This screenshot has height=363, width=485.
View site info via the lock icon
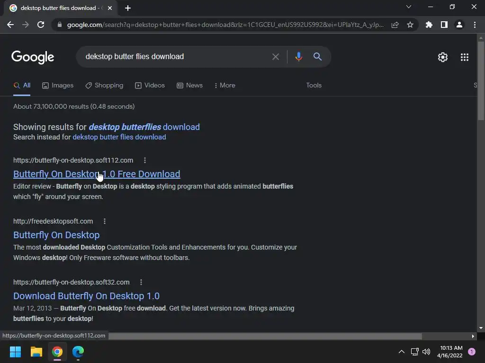click(60, 25)
